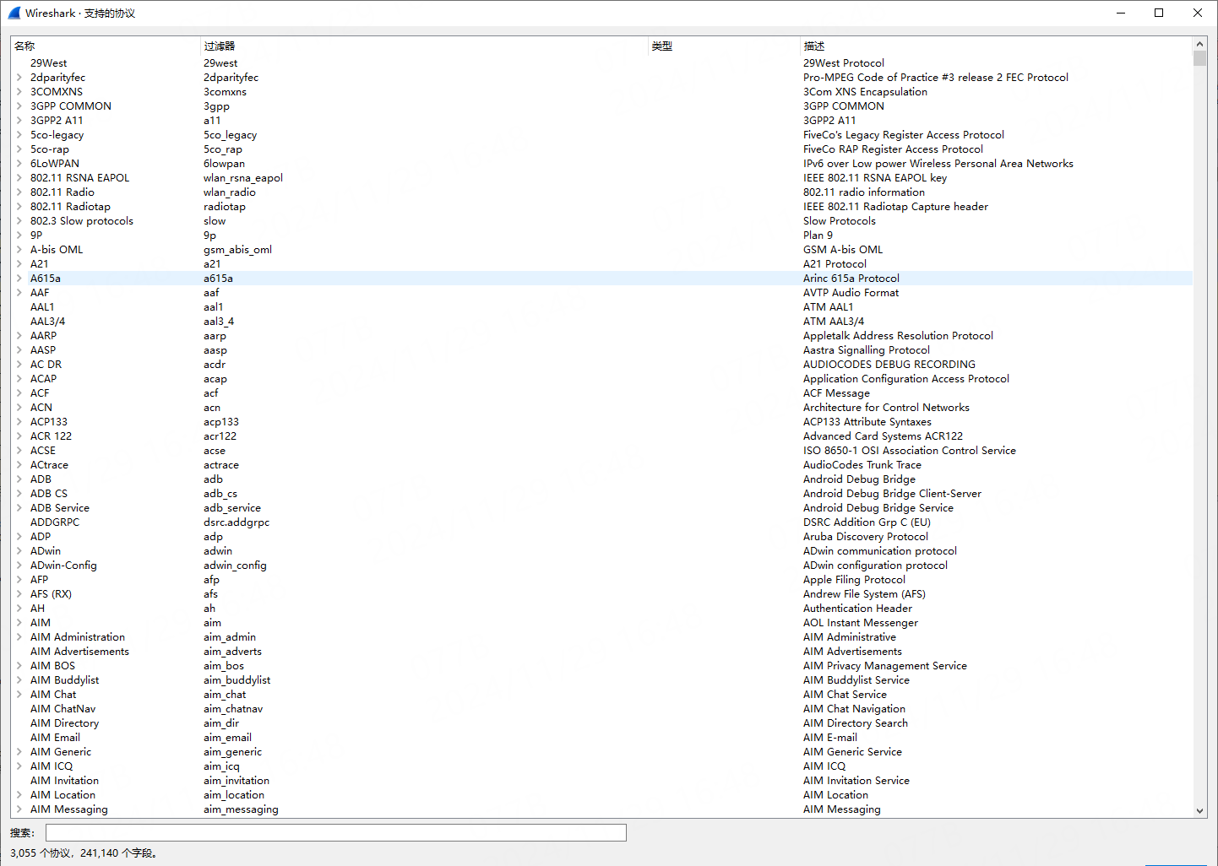
Task: Select the 3GPP2 A11 row
Action: pos(601,121)
